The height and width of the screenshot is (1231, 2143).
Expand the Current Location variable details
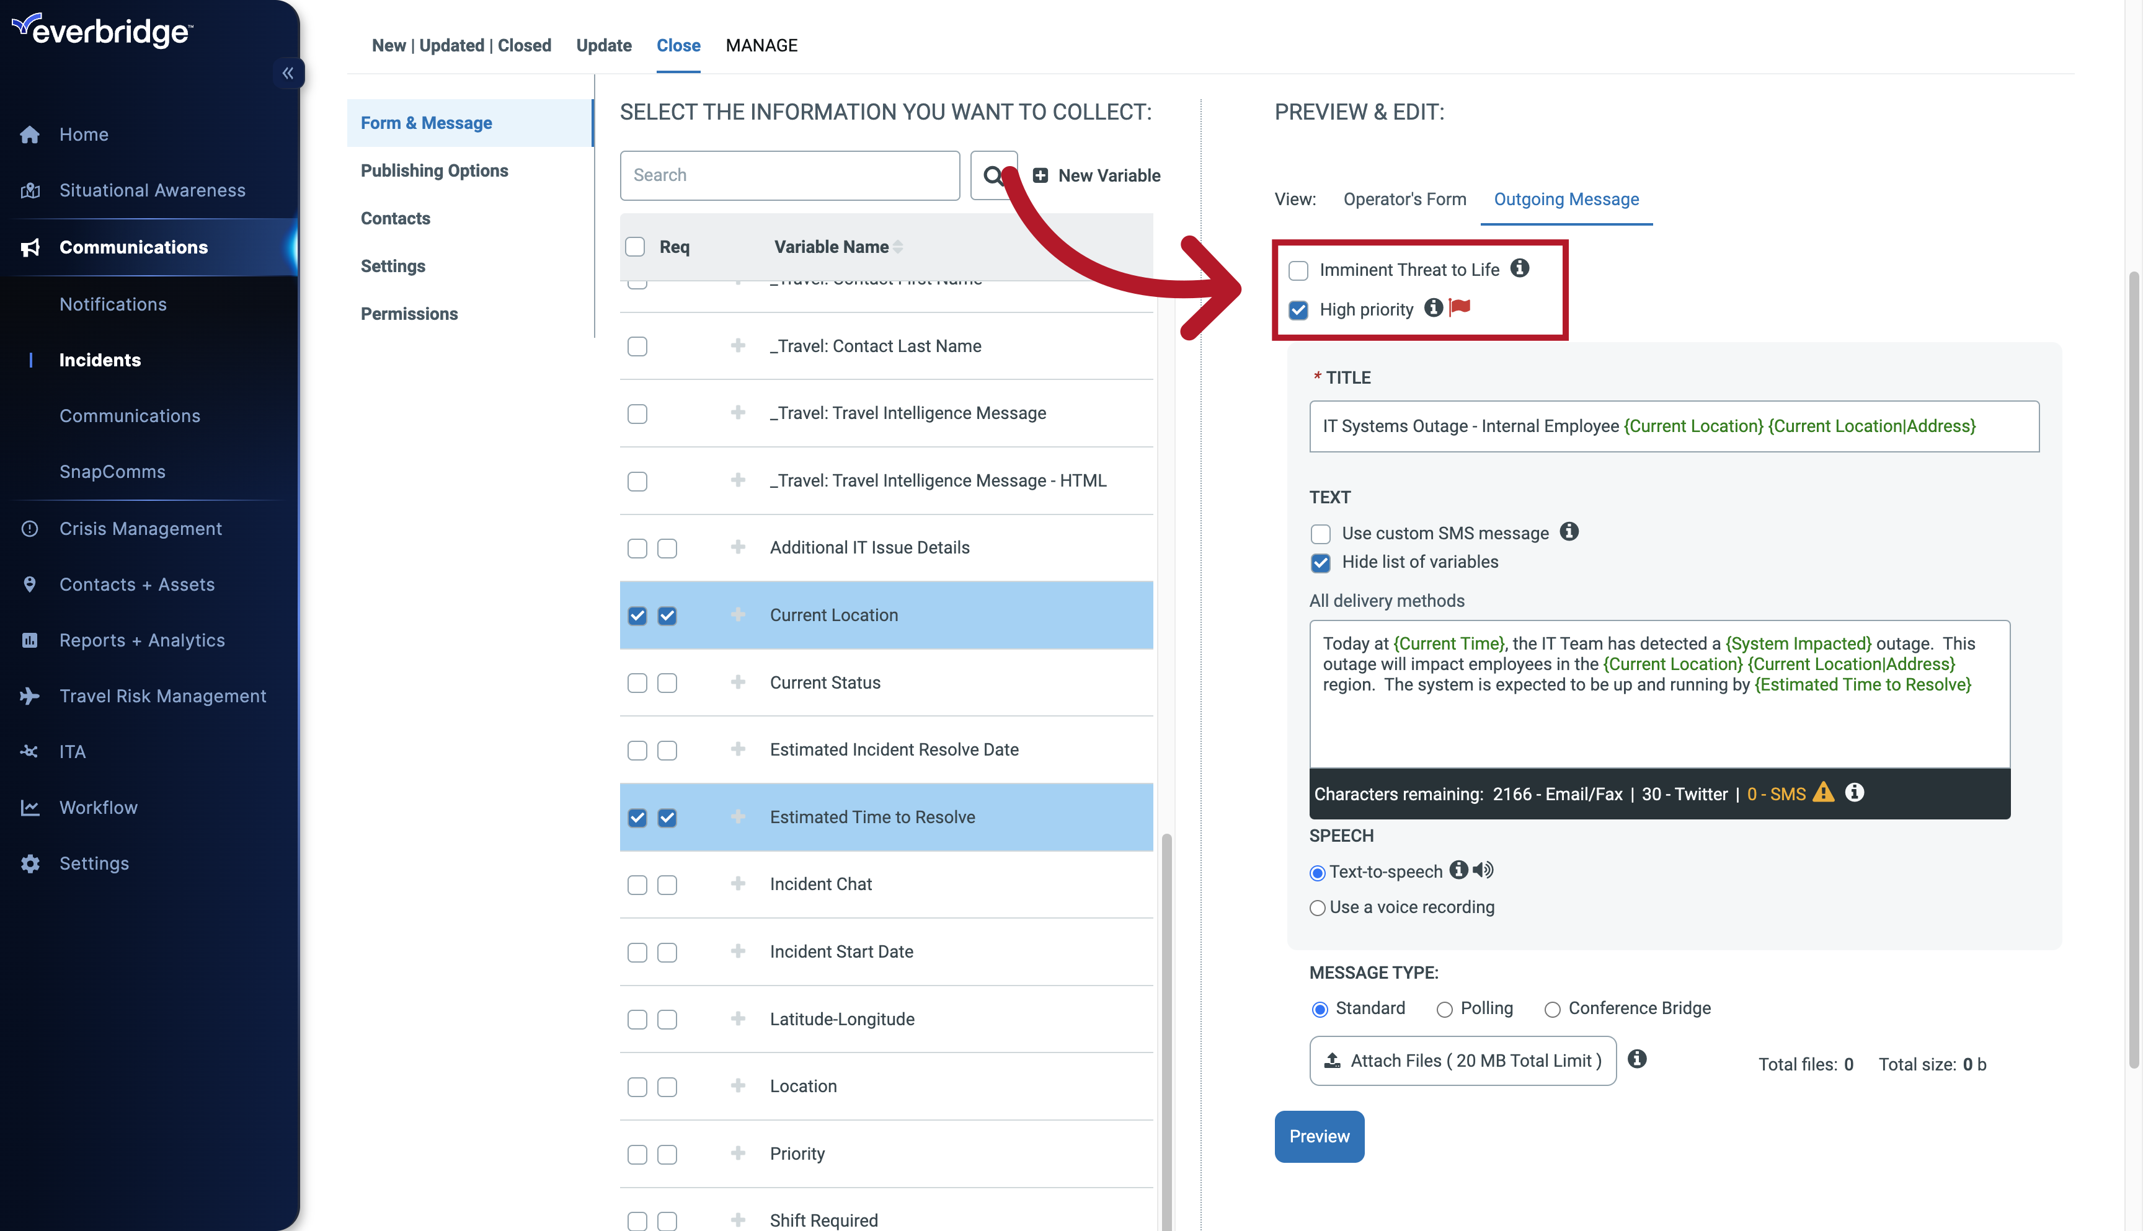[737, 615]
